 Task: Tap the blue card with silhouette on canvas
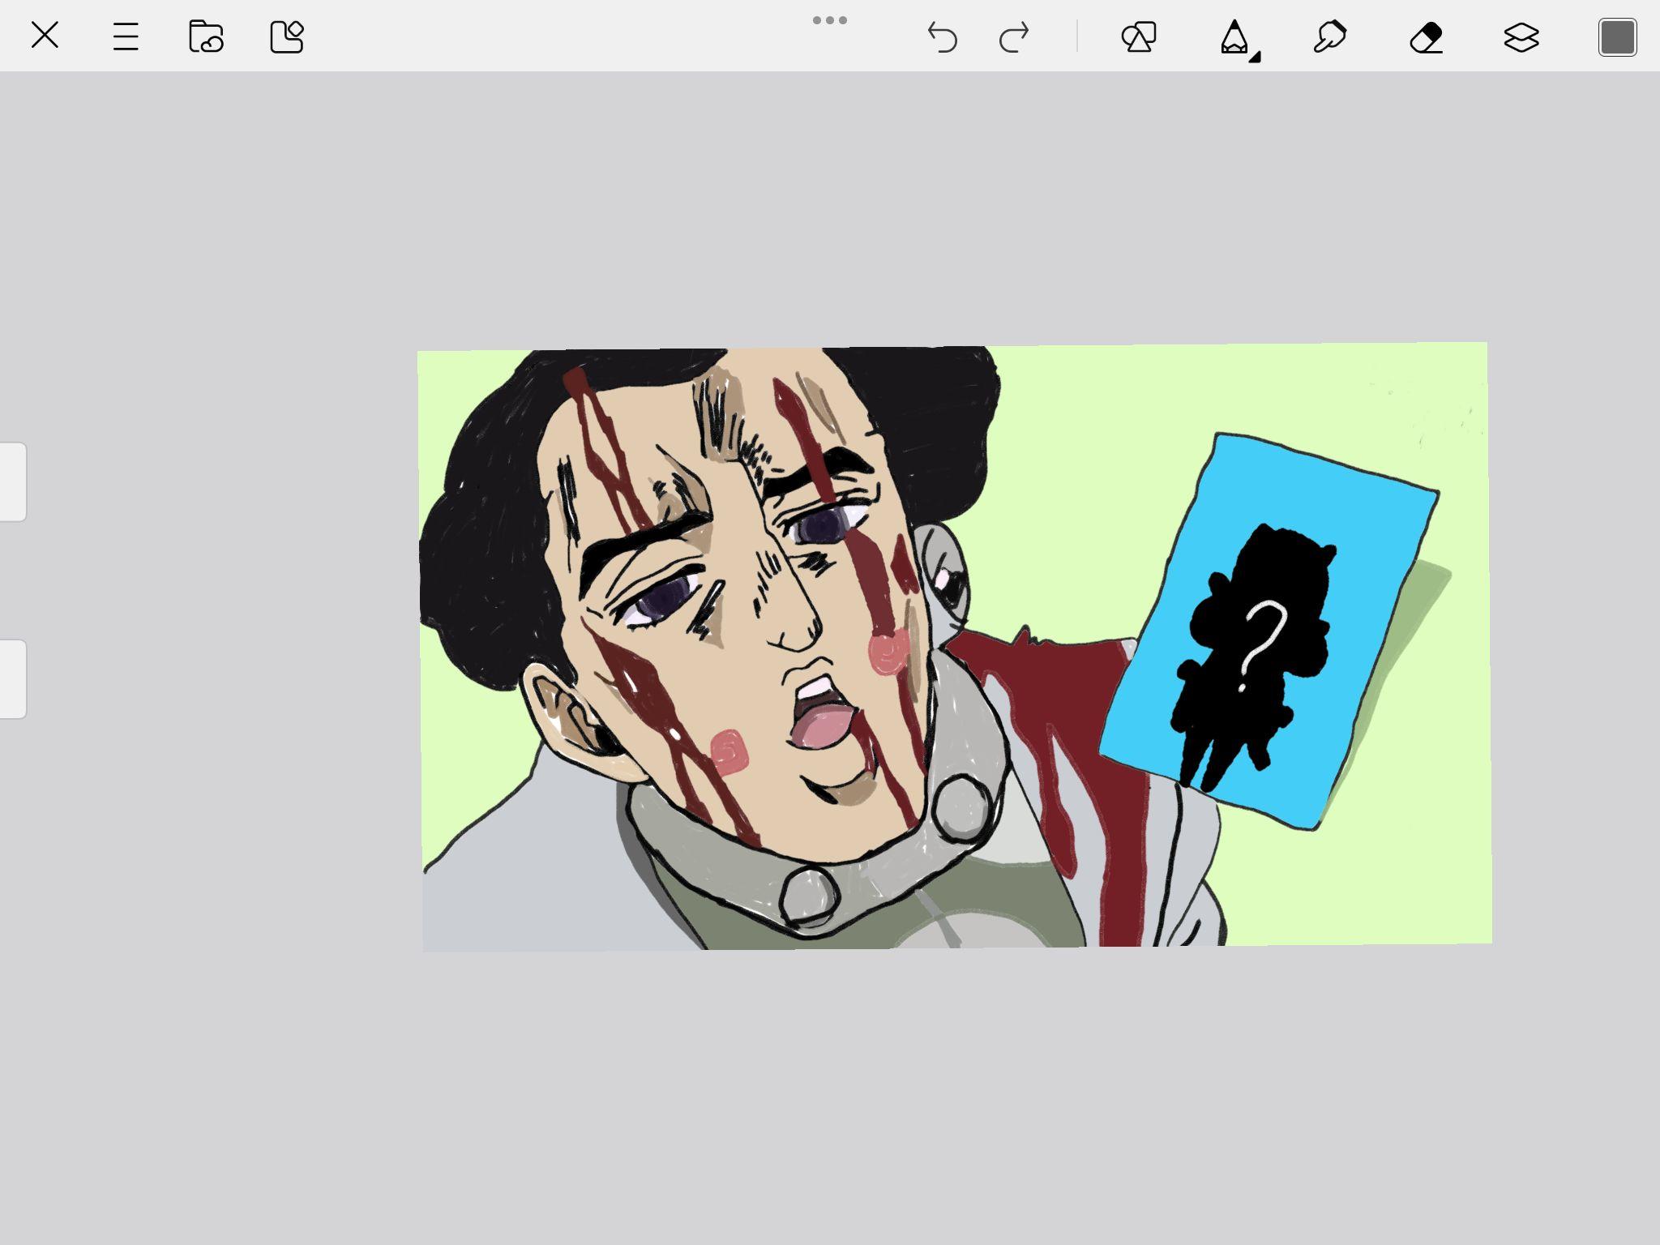point(1269,631)
